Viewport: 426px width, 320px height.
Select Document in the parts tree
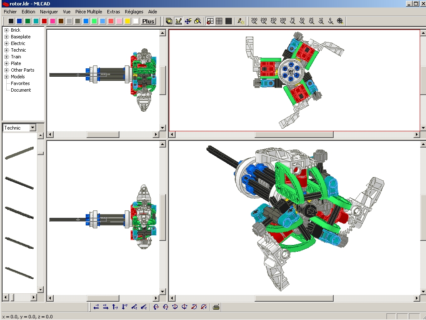point(21,90)
